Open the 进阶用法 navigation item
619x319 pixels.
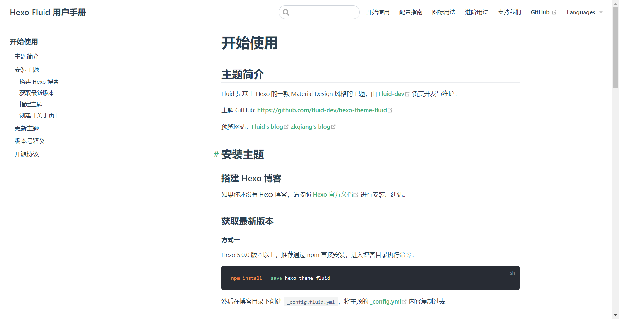477,12
